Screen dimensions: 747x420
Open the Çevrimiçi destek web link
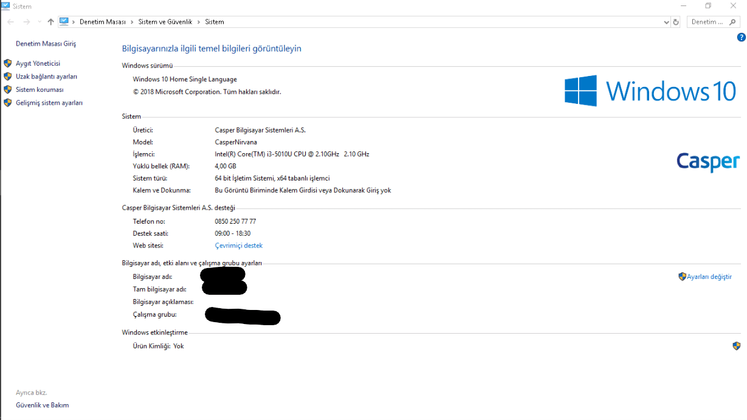pyautogui.click(x=239, y=246)
